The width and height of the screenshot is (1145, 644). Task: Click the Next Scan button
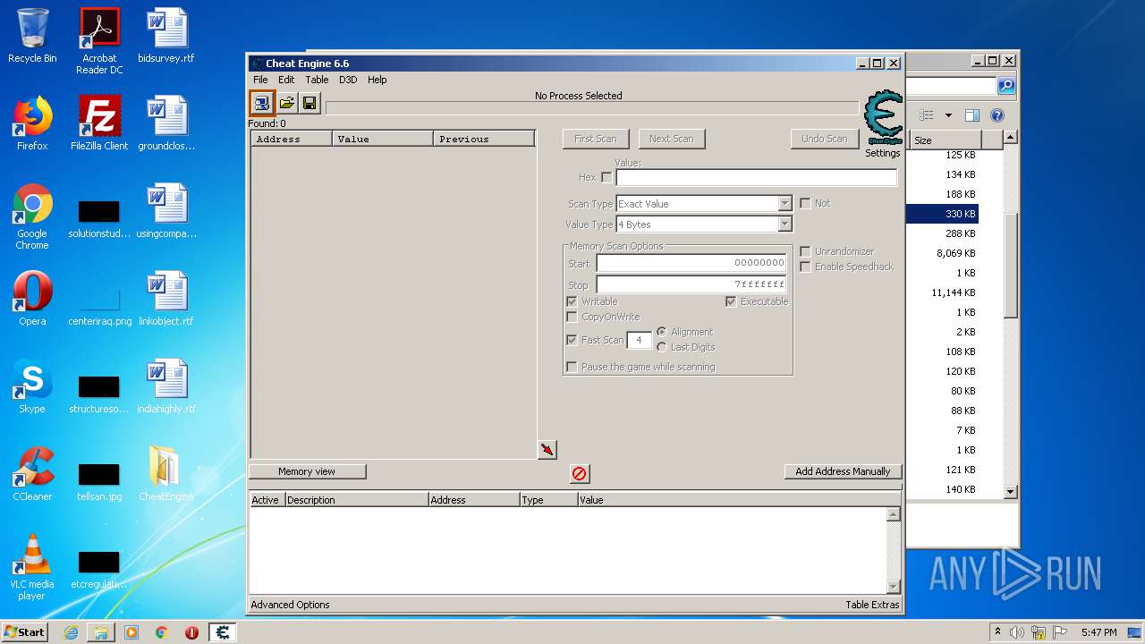pyautogui.click(x=672, y=139)
